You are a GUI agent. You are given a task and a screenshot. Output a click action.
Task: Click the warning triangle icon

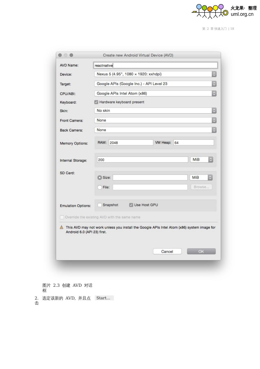point(62,227)
